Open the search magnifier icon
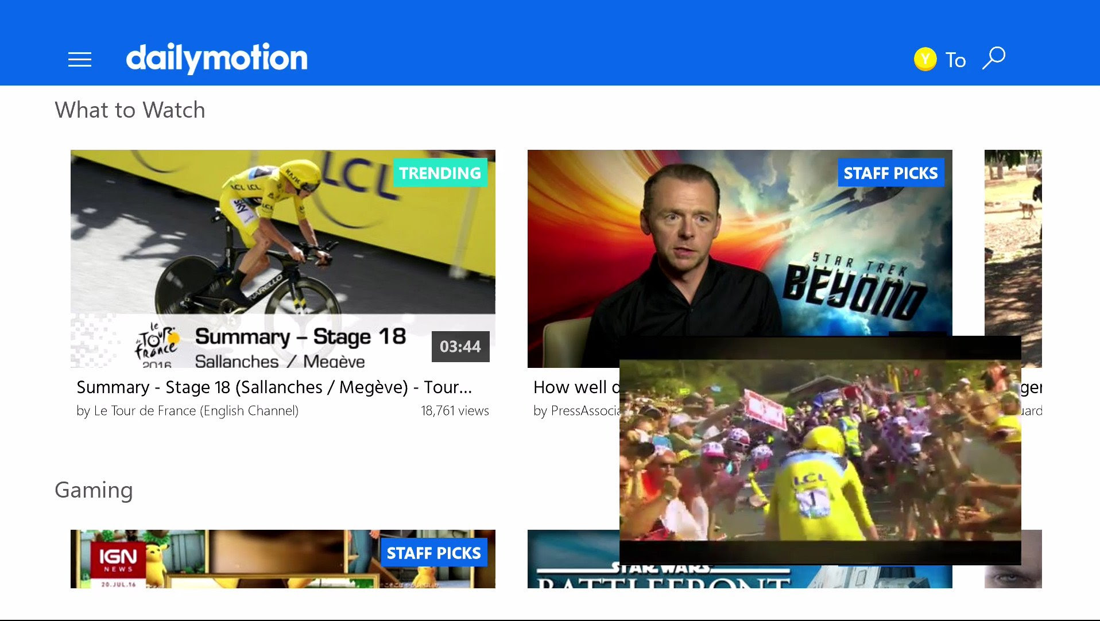Image resolution: width=1100 pixels, height=621 pixels. (x=994, y=58)
